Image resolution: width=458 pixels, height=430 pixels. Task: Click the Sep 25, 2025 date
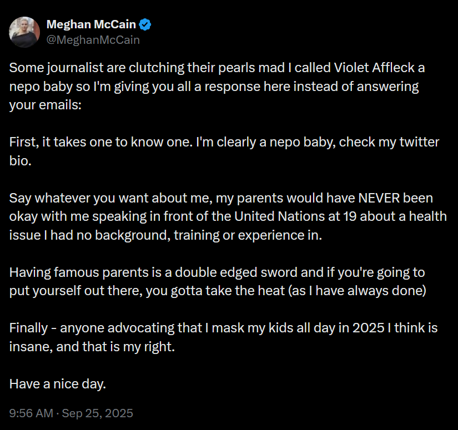97,413
